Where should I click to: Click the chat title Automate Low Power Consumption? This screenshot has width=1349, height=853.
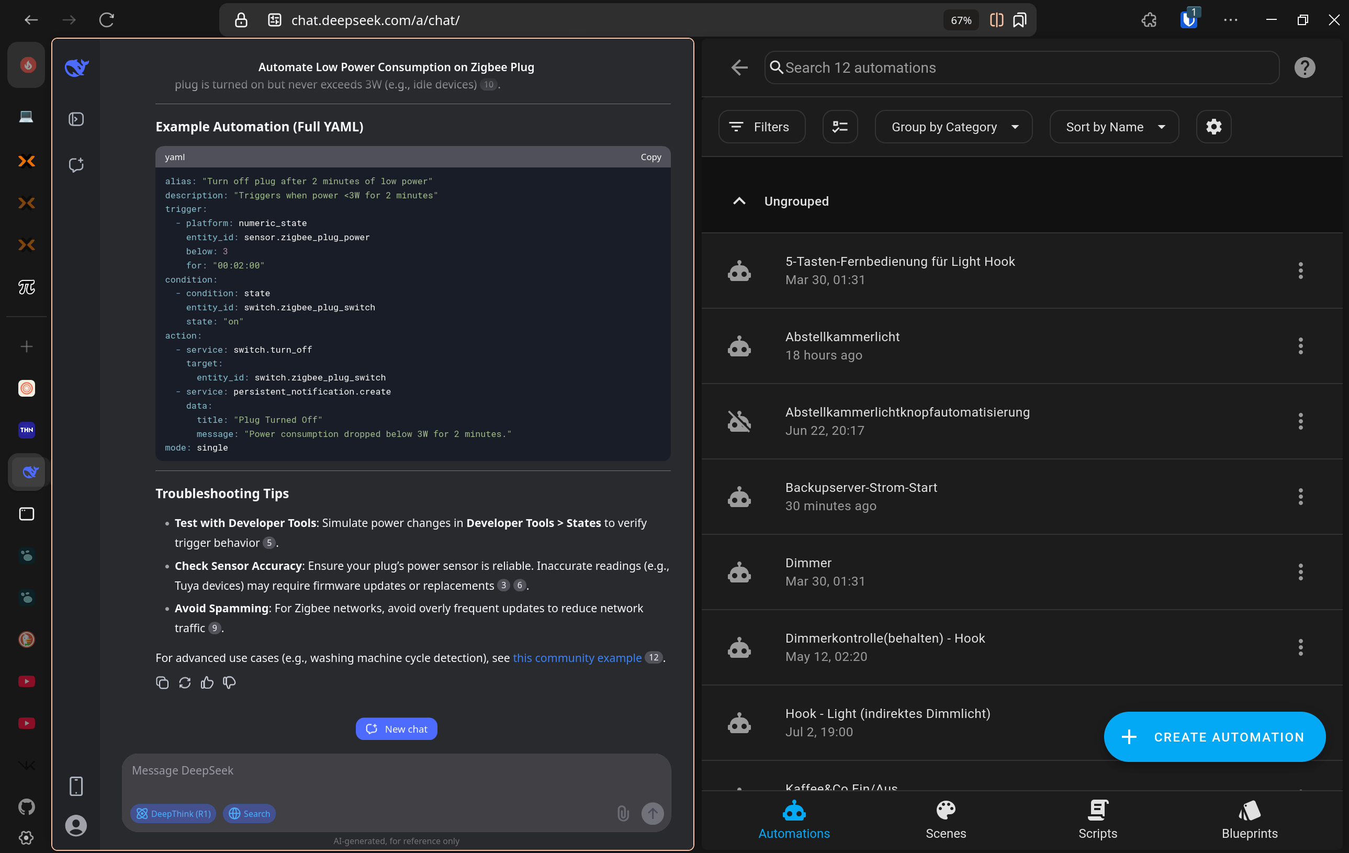(x=396, y=67)
